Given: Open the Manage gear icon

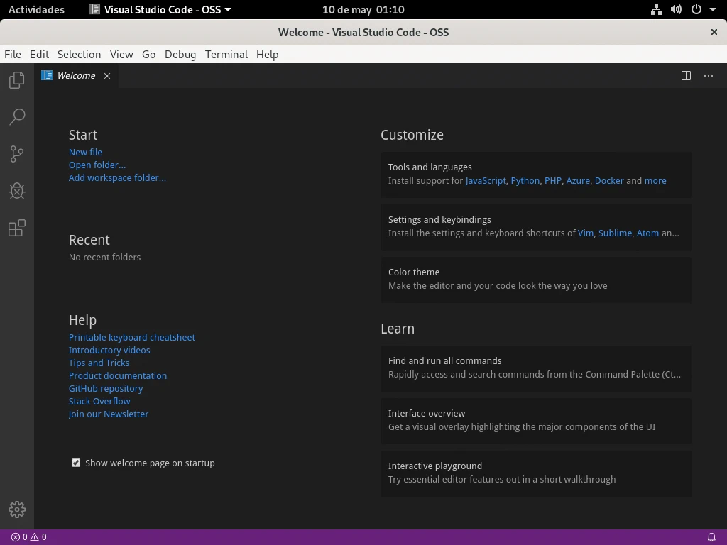Looking at the screenshot, I should click(17, 509).
